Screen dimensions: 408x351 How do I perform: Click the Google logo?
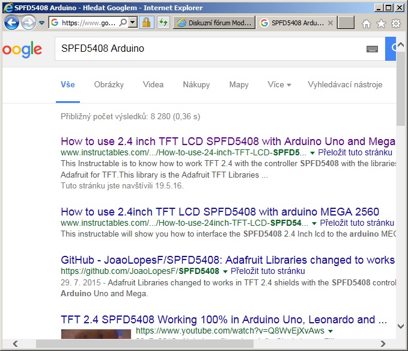[x=22, y=49]
